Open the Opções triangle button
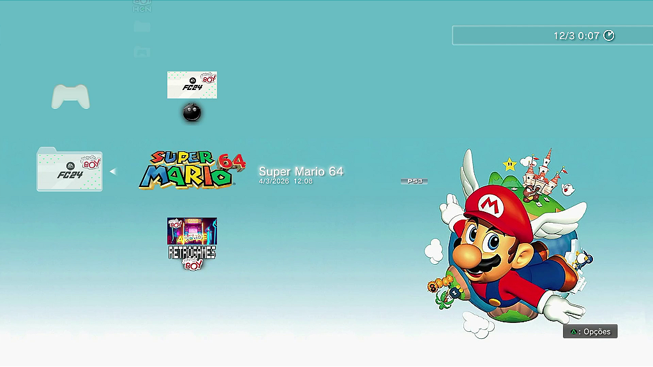 590,332
